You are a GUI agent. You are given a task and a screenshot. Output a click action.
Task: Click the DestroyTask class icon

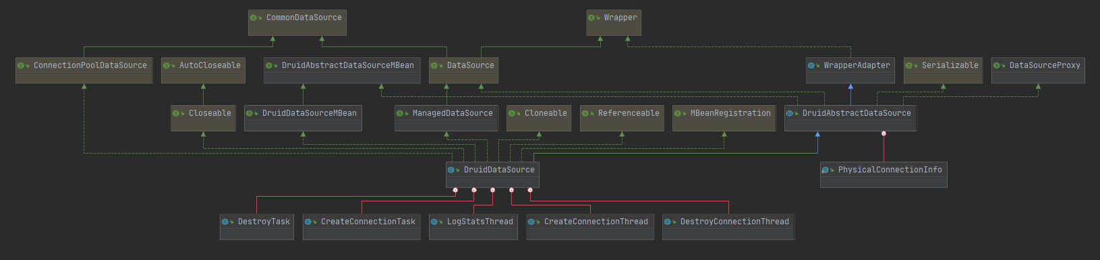tap(225, 222)
